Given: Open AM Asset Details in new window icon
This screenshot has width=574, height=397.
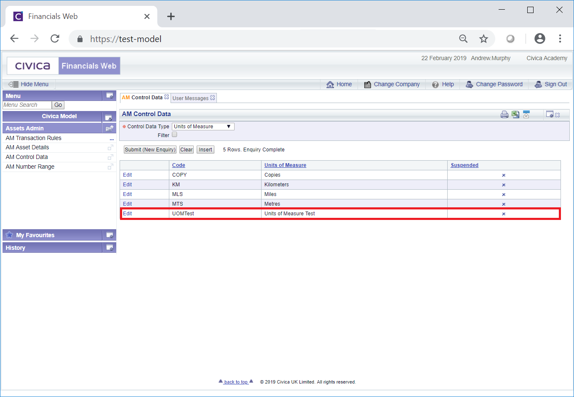Looking at the screenshot, I should pos(110,148).
